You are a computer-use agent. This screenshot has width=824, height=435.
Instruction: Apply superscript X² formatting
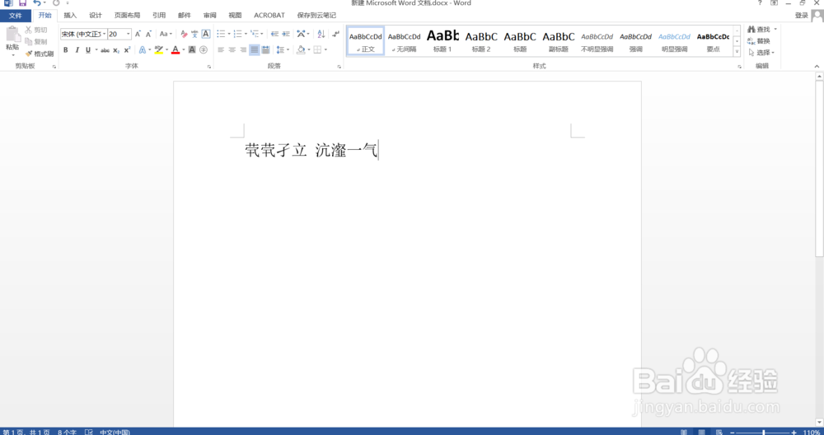[127, 50]
